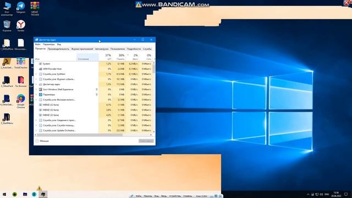Viewport: 352px width, 198px height.
Task: Sort by the Имя column header
Action: (55, 57)
